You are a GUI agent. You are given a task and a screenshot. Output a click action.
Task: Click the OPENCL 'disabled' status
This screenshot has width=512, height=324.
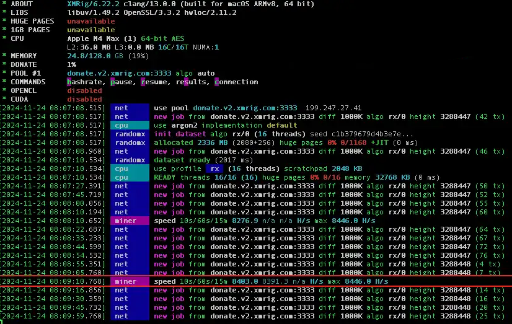[x=84, y=90]
